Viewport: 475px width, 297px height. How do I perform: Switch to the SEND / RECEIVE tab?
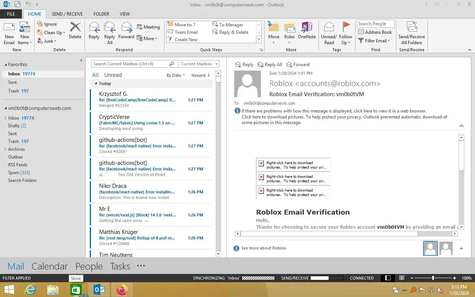pyautogui.click(x=67, y=14)
